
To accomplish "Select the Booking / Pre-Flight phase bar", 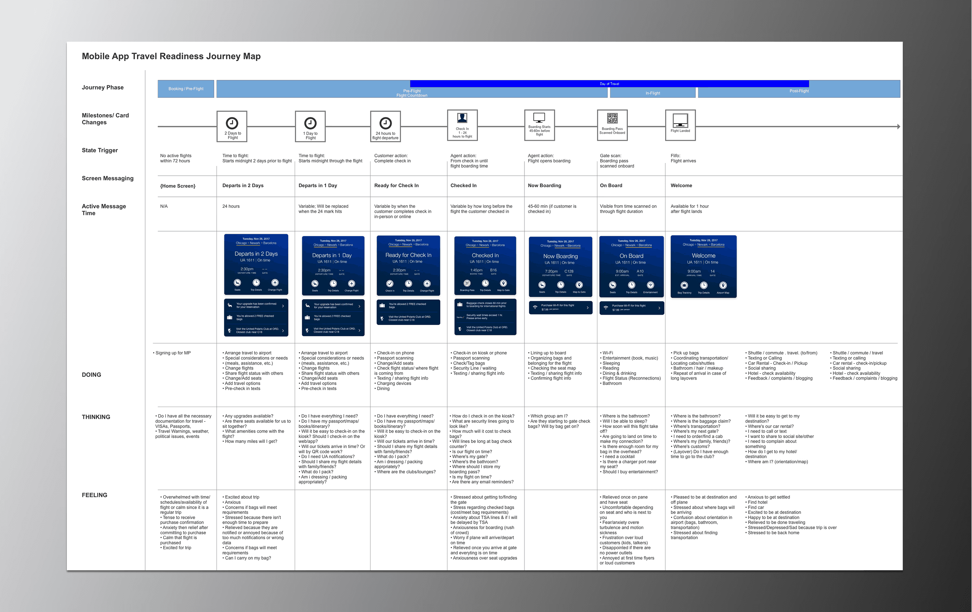I will pos(186,89).
